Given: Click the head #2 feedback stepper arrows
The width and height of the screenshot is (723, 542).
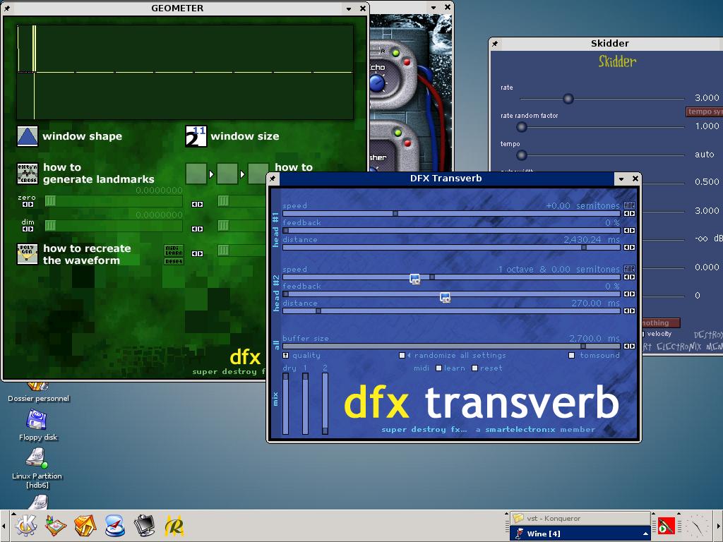Looking at the screenshot, I should point(629,294).
